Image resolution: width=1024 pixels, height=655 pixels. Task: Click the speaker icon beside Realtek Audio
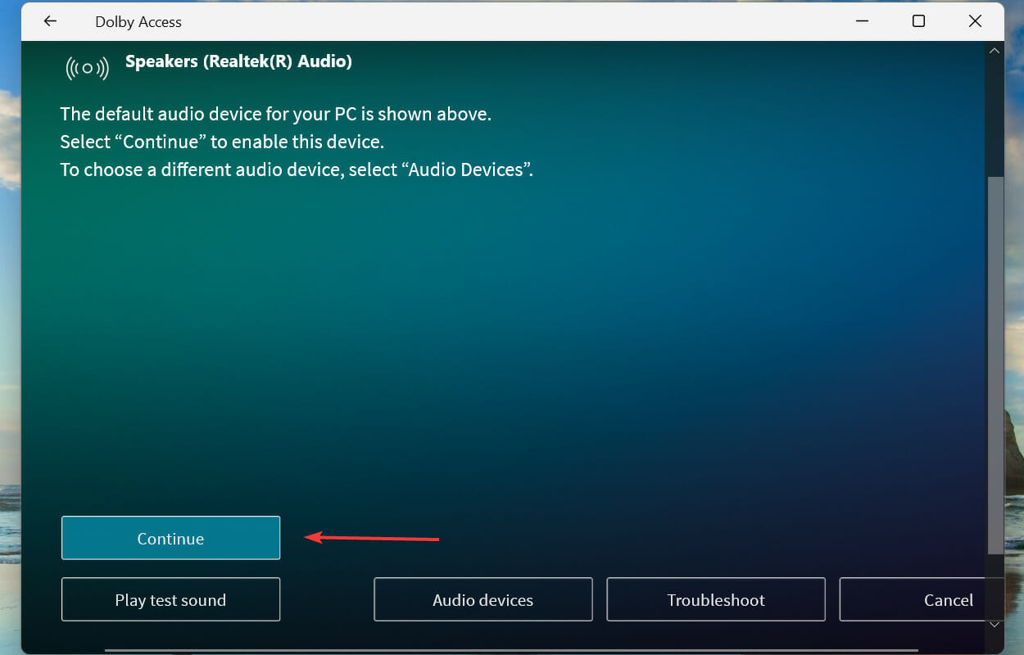[87, 68]
